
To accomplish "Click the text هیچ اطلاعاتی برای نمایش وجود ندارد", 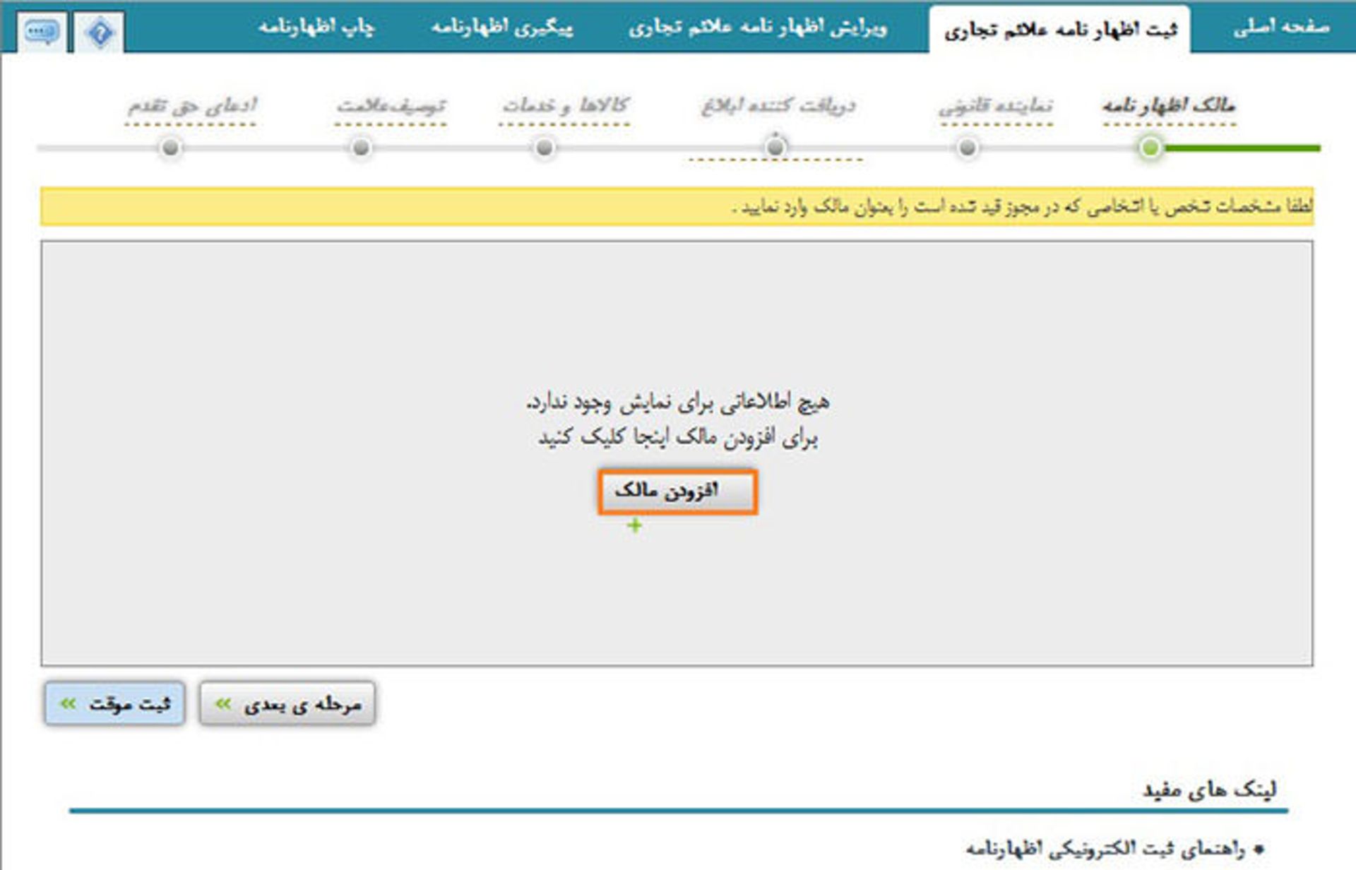I will point(677,403).
